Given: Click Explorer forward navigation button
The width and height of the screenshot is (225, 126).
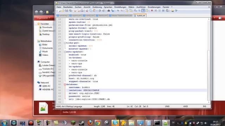Looking at the screenshot, I should (41, 12).
